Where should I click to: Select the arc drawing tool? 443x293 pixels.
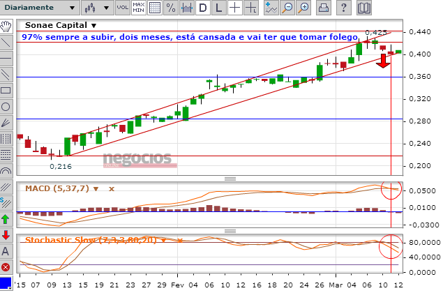click(6, 171)
